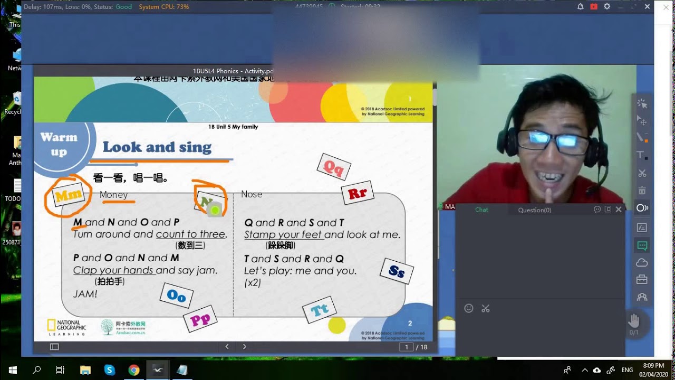
Task: Click the Warm up circle label
Action: point(59,145)
